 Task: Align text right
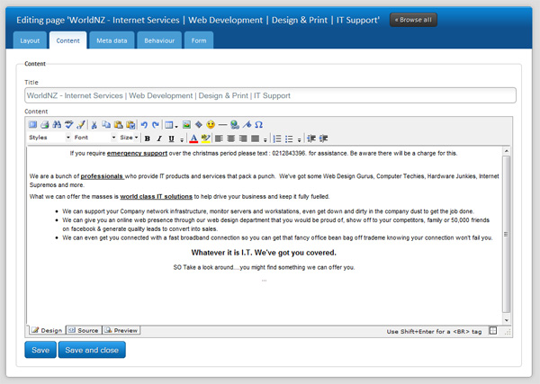243,138
